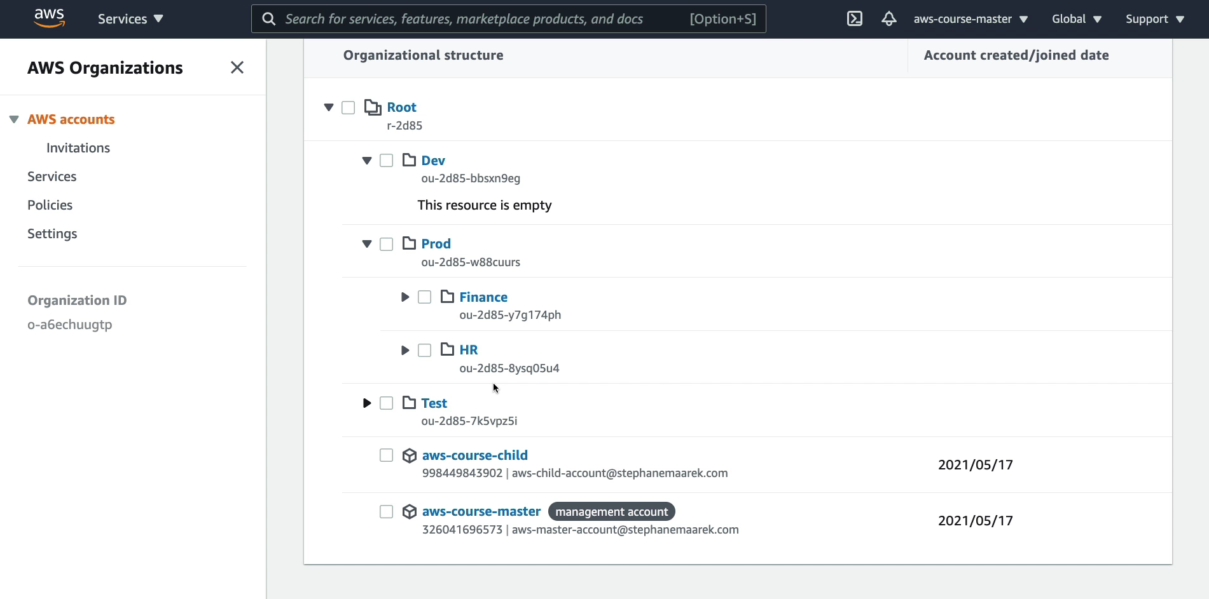This screenshot has width=1209, height=599.
Task: Click the ID ou-2d85-bbsxn9eg
Action: 471,178
